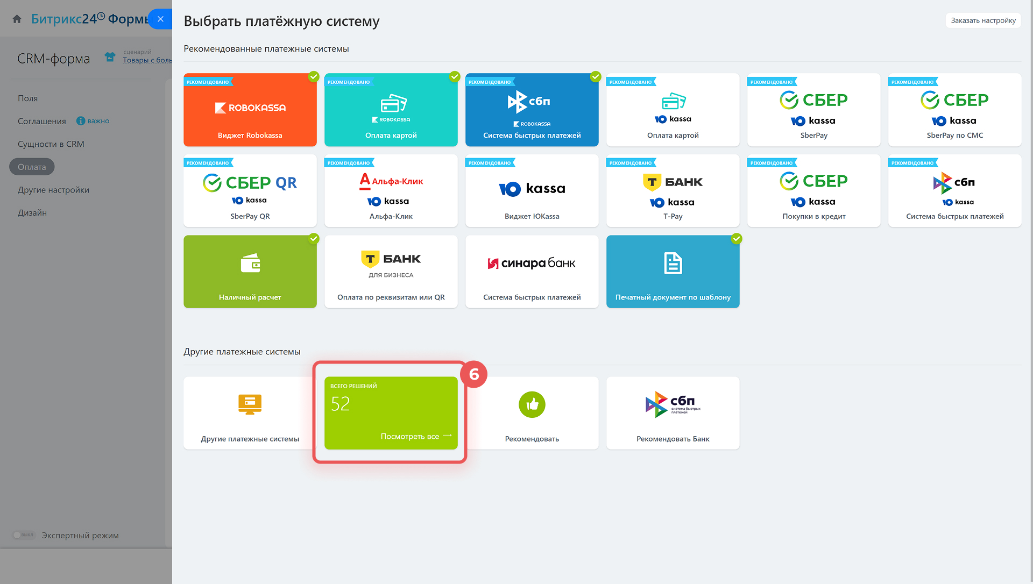The height and width of the screenshot is (584, 1033).
Task: Select the 'Оплата' sidebar item
Action: tap(32, 167)
